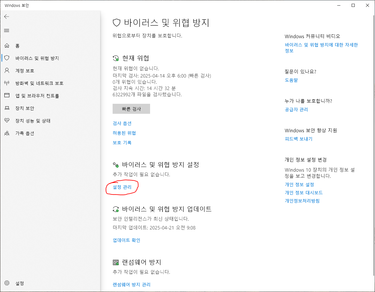This screenshot has width=375, height=292.
Task: Click the 마지막 검사: 2025-04-14 text
Action: [x=162, y=76]
